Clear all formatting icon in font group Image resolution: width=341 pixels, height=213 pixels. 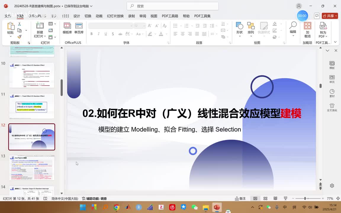(x=165, y=26)
